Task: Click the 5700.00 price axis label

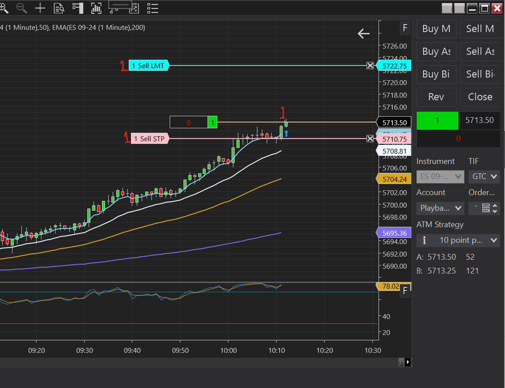Action: tap(395, 205)
